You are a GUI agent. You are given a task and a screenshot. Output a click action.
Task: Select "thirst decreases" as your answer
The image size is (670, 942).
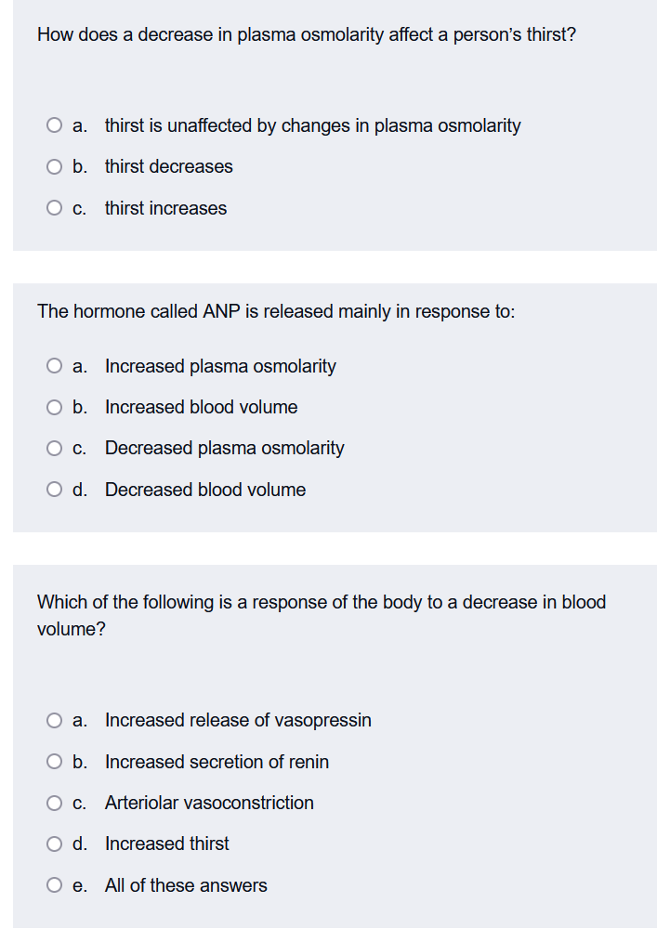54,166
